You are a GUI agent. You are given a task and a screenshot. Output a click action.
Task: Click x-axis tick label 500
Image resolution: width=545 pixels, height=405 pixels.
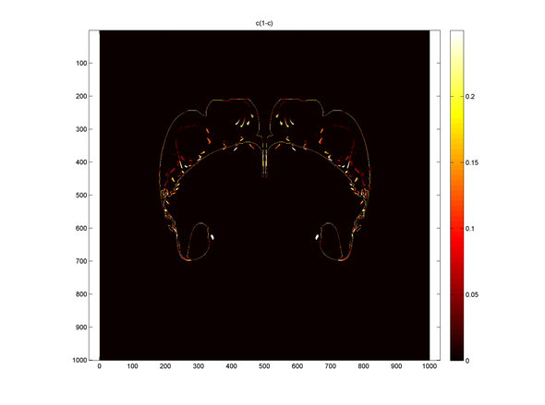click(264, 366)
